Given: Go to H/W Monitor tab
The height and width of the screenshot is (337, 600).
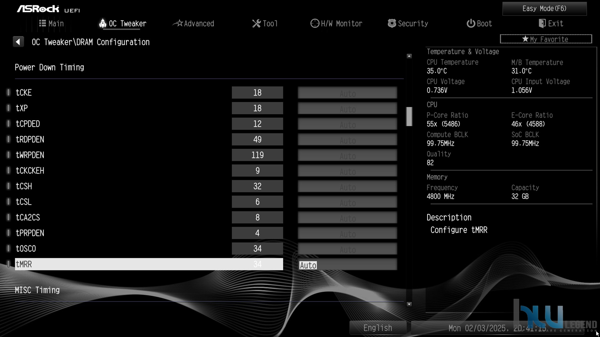Looking at the screenshot, I should (x=336, y=24).
